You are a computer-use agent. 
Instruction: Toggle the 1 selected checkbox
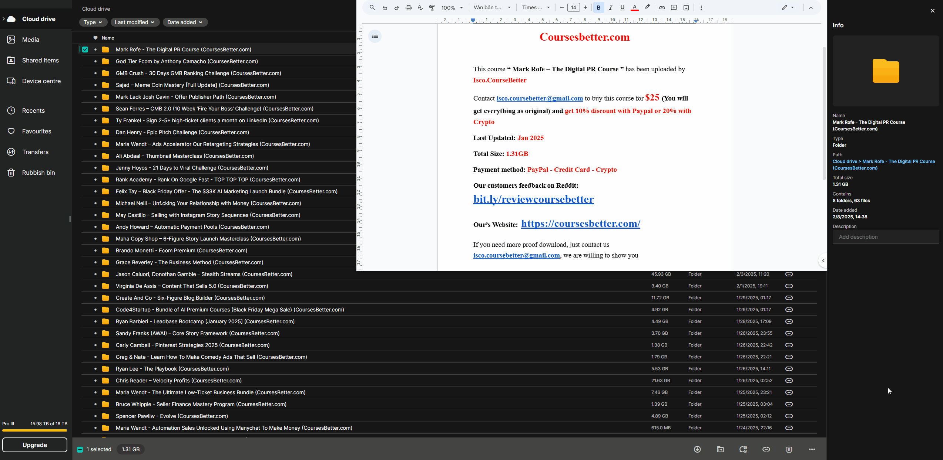(80, 449)
